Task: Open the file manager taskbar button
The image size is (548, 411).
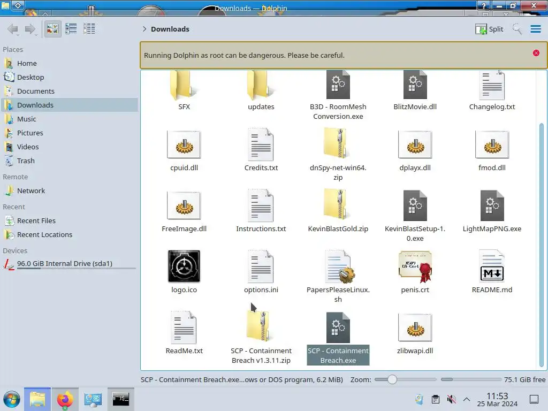Action: click(37, 399)
